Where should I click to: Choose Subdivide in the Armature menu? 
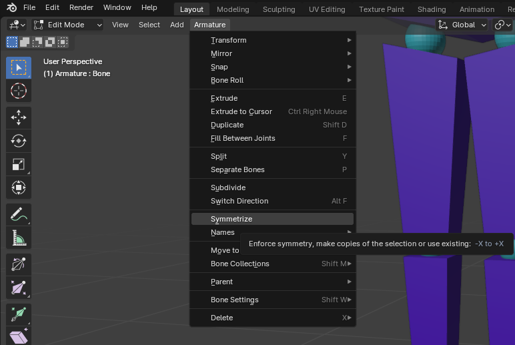coord(273,188)
